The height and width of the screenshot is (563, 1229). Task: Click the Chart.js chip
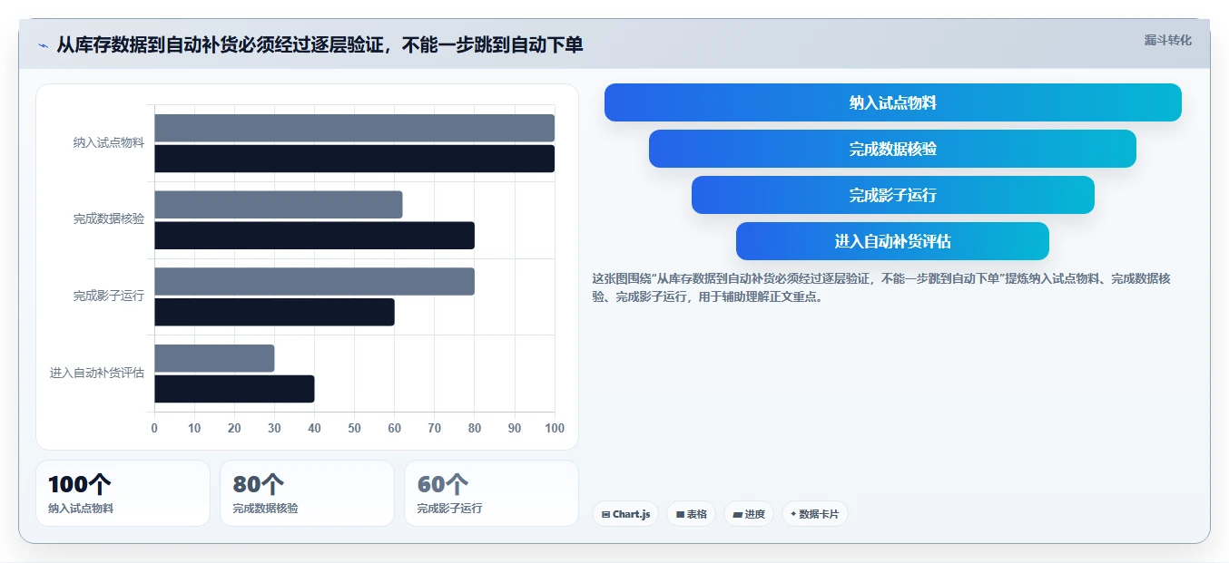625,514
